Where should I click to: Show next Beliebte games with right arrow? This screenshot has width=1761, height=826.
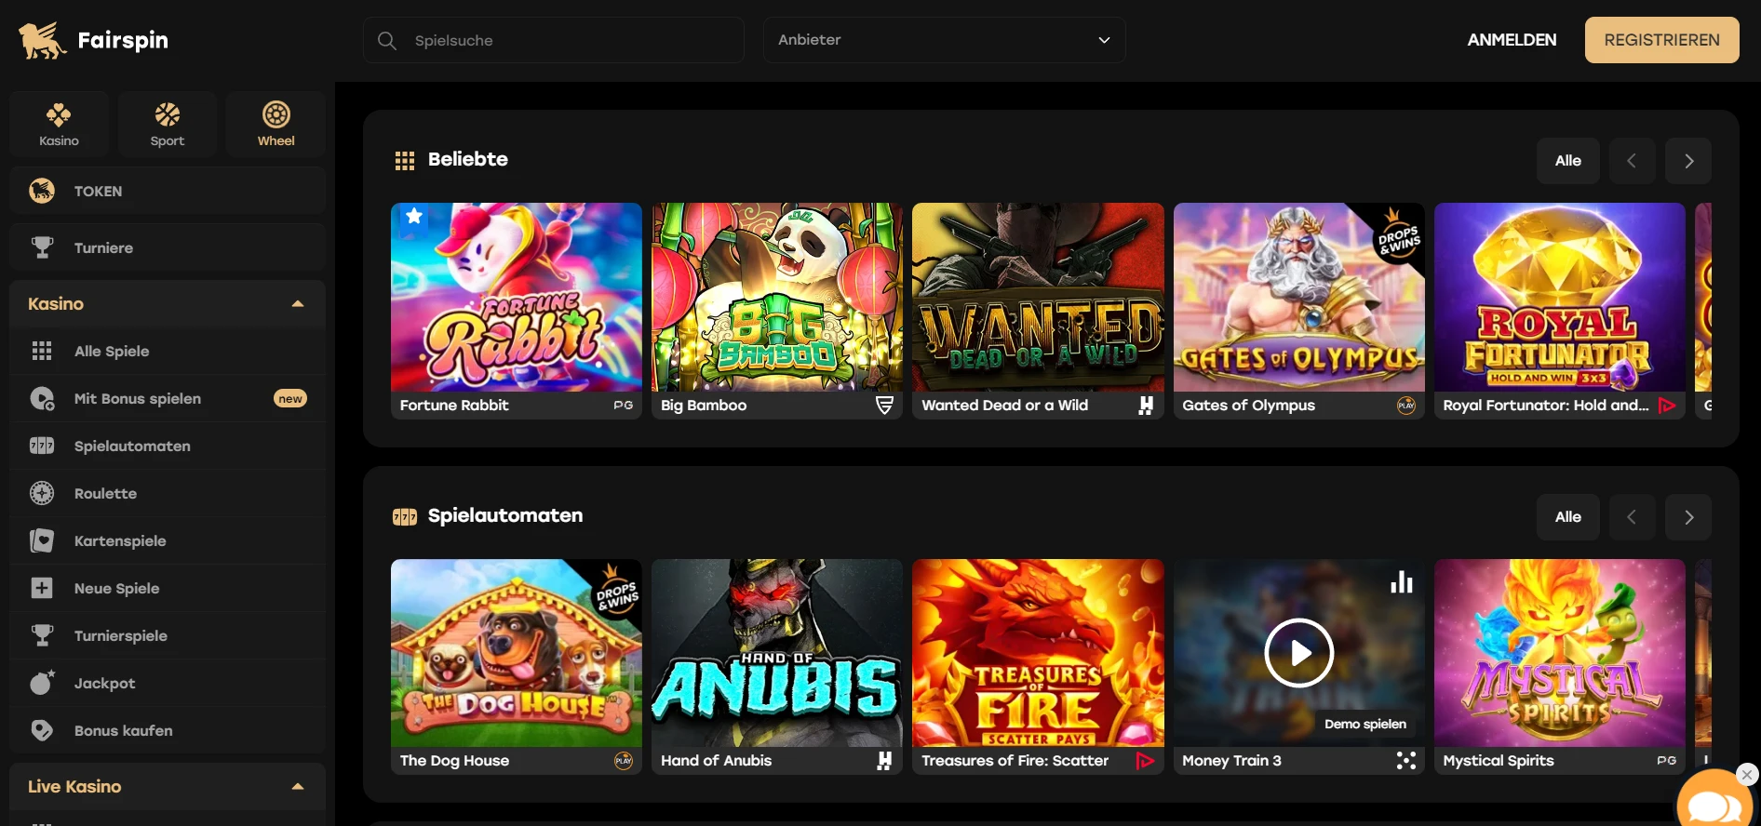pyautogui.click(x=1687, y=161)
